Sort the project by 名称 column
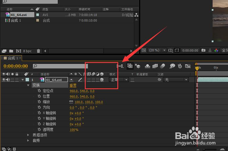The height and width of the screenshot is (151, 228). point(10,9)
